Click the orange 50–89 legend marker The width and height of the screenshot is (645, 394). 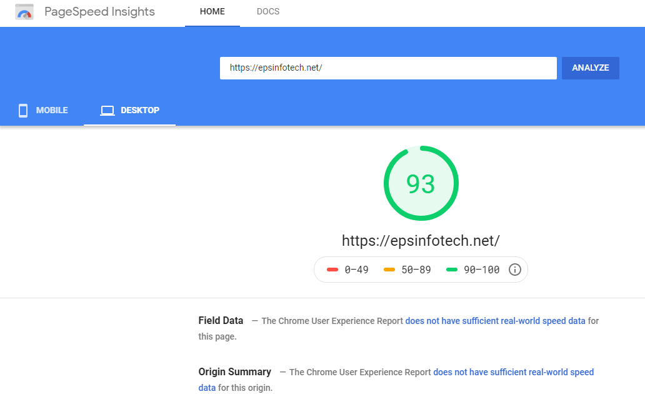389,270
